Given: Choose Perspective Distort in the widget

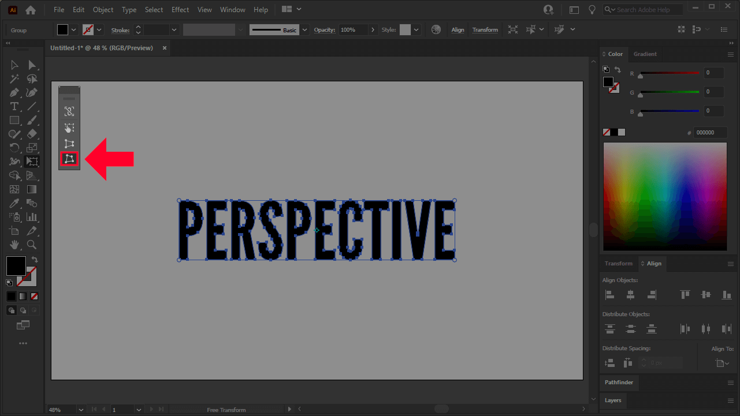Looking at the screenshot, I should pyautogui.click(x=69, y=144).
